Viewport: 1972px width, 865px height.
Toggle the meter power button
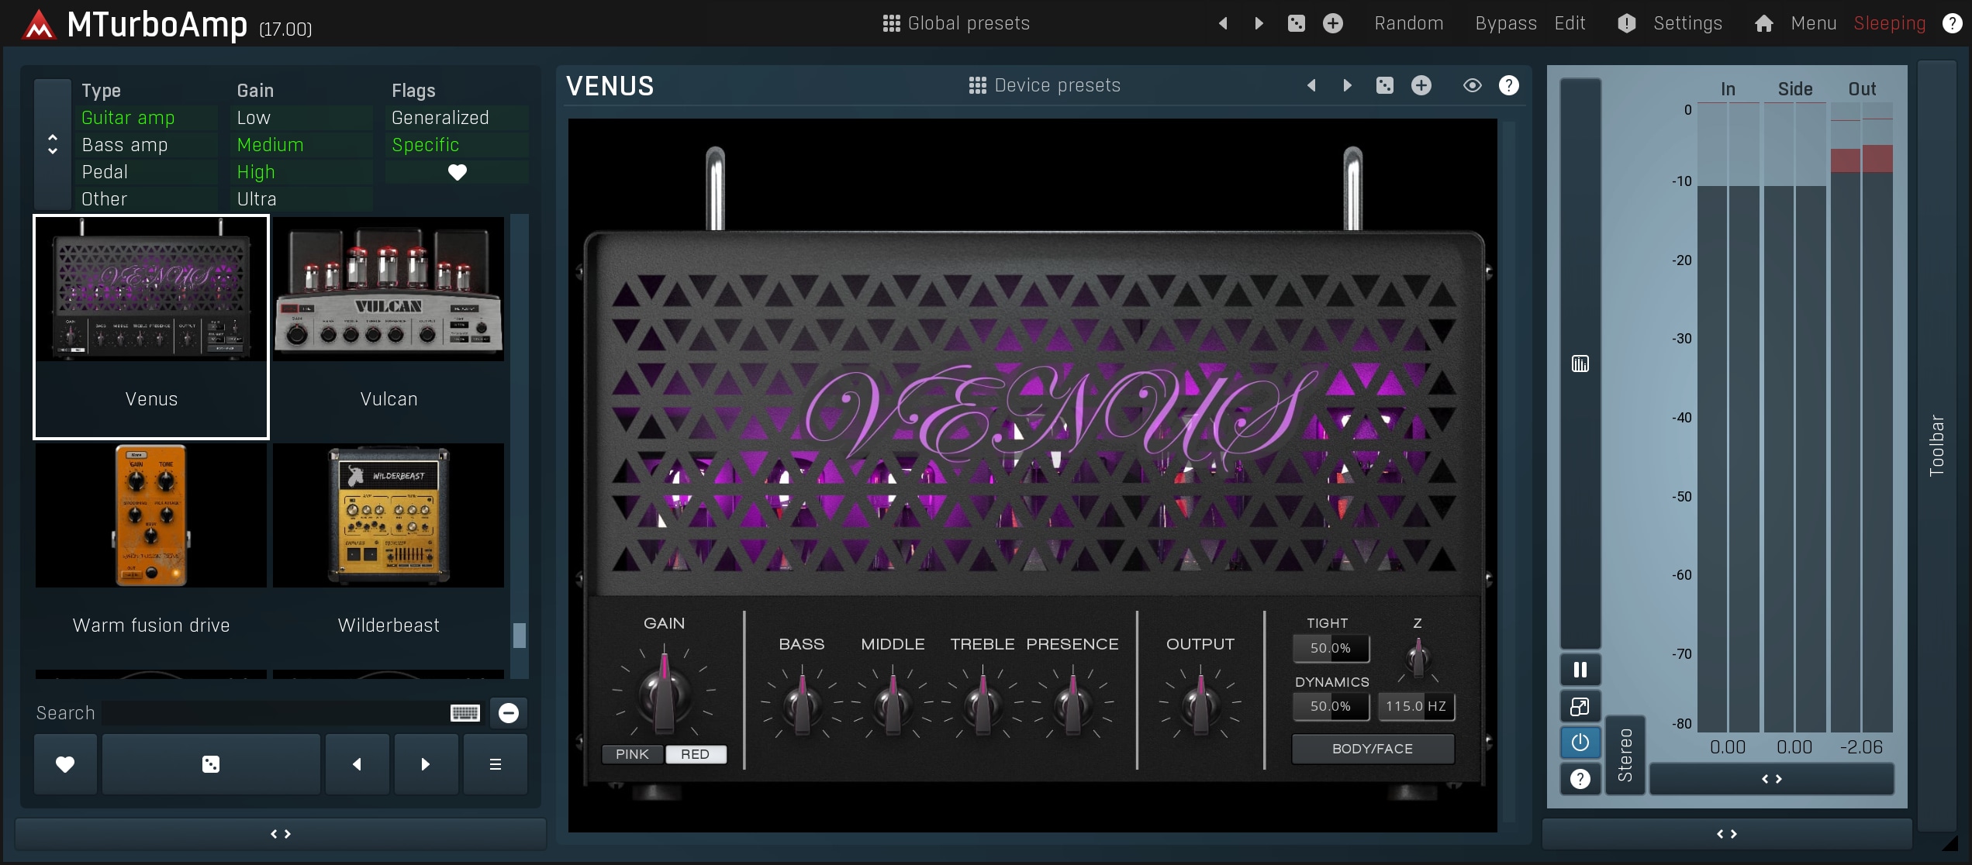tap(1580, 743)
